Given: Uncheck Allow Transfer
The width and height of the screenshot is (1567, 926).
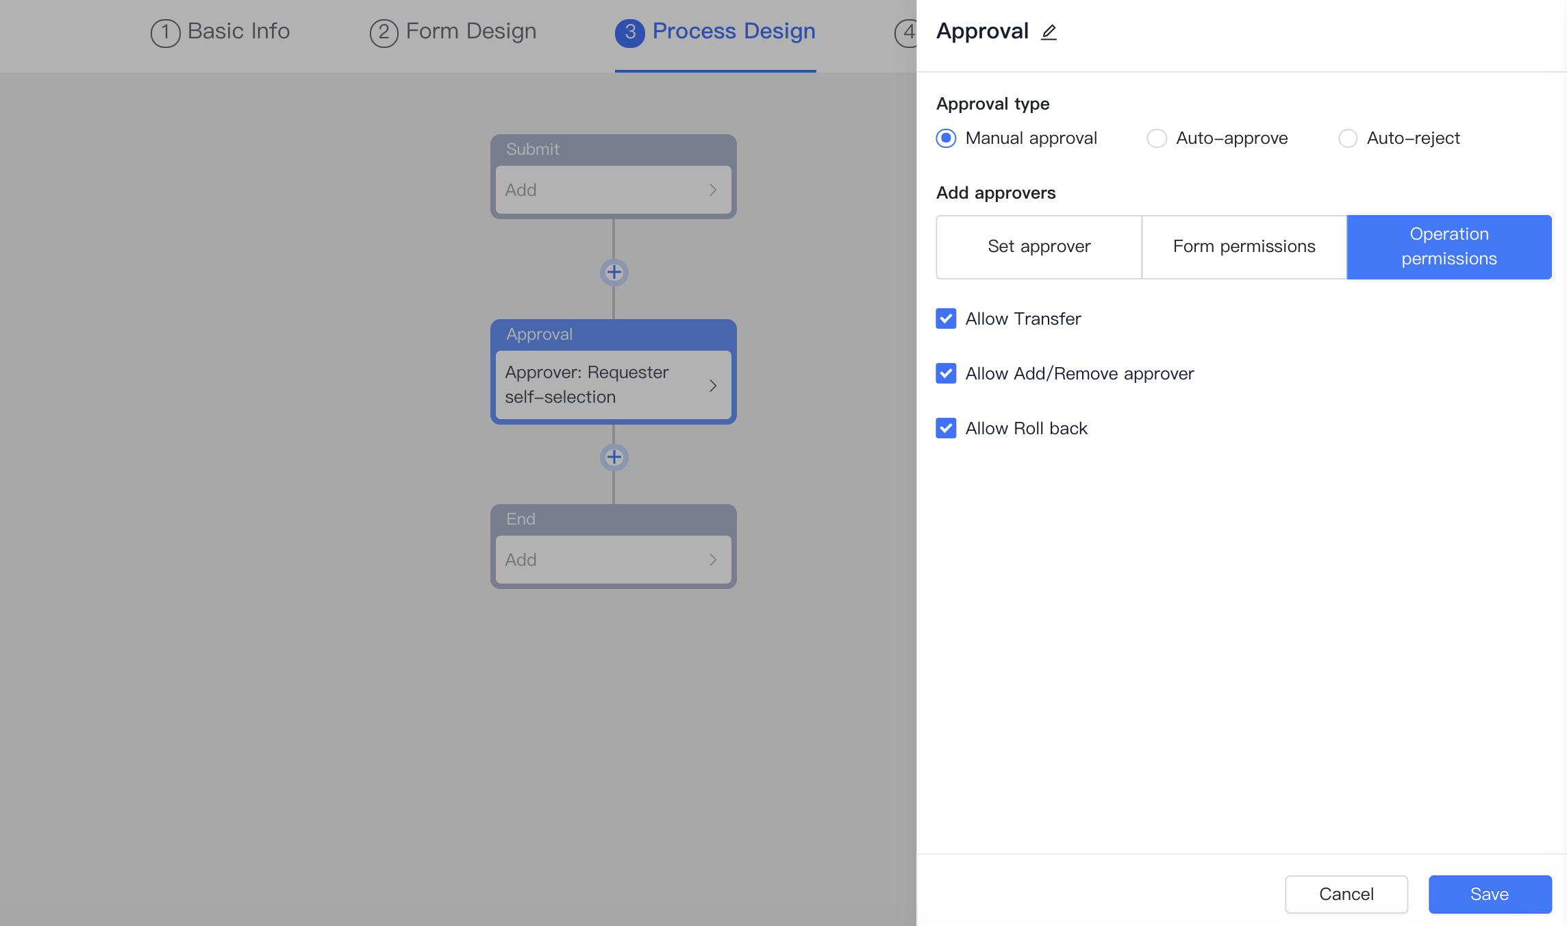Looking at the screenshot, I should coord(946,318).
